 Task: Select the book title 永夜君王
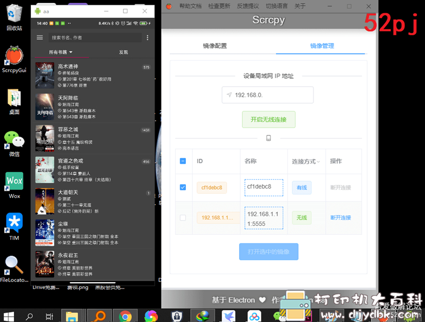pyautogui.click(x=68, y=255)
